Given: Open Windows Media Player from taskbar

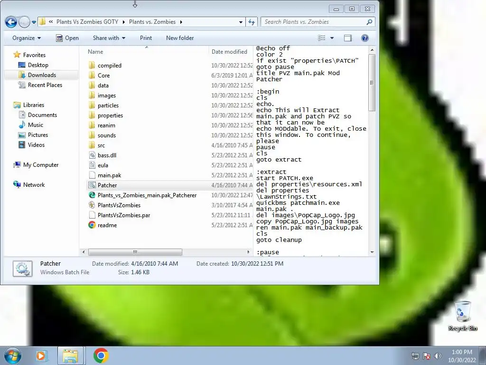Looking at the screenshot, I should (x=41, y=355).
